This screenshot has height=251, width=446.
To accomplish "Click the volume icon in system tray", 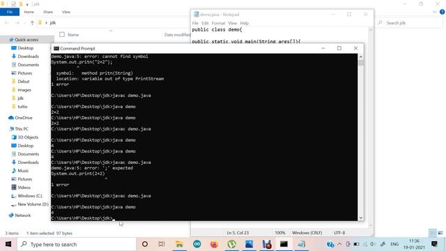I will coord(373,244).
